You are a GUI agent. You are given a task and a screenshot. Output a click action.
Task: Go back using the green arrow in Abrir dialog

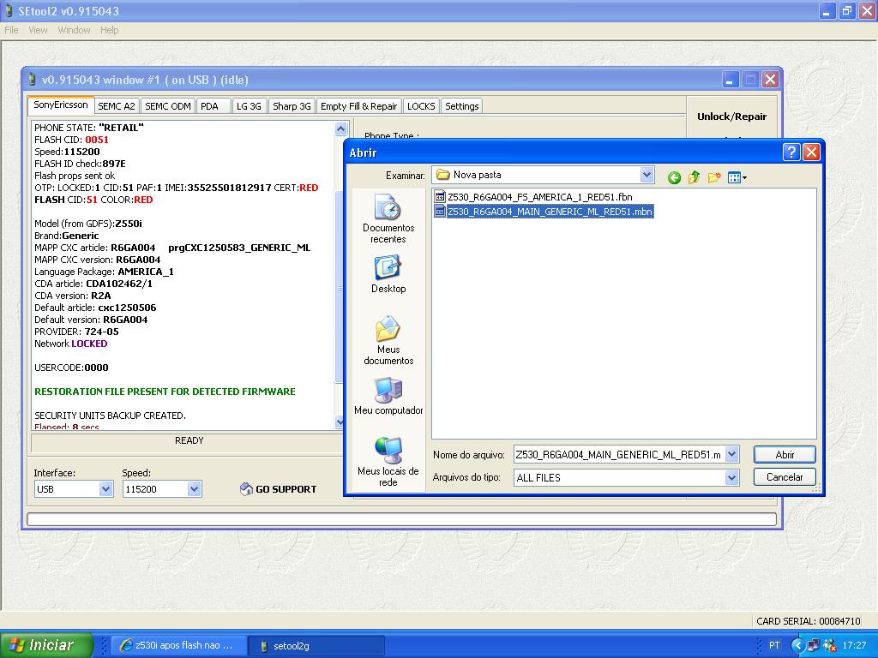pos(674,177)
